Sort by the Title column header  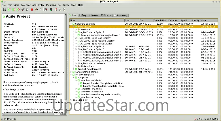97,20
